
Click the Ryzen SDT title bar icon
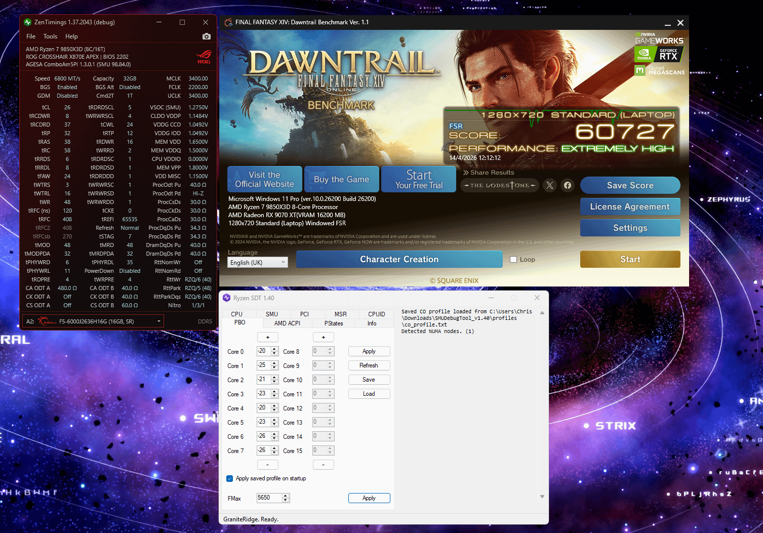227,298
